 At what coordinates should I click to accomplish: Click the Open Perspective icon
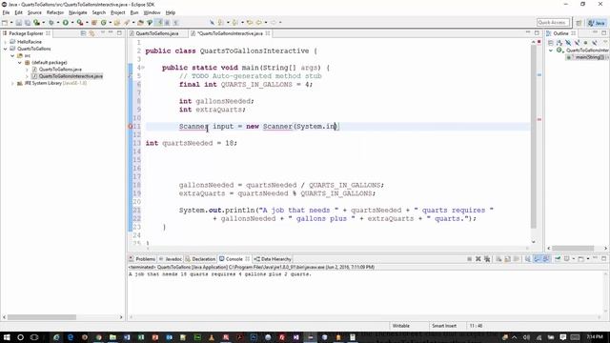(x=579, y=23)
